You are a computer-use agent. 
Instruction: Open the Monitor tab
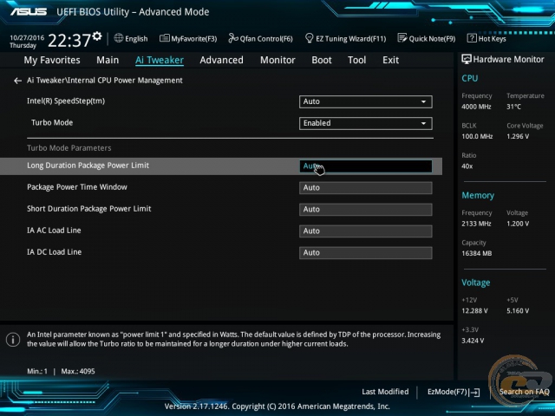(x=277, y=60)
